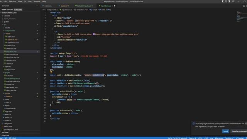This screenshot has width=247, height=139.
Task: Open Explorer panel more actions (ellipsis)
Action: 37,6
